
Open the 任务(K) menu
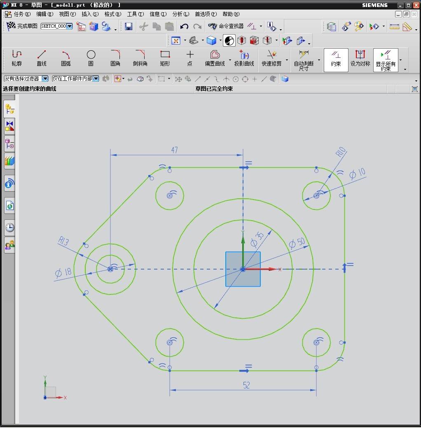pyautogui.click(x=22, y=14)
